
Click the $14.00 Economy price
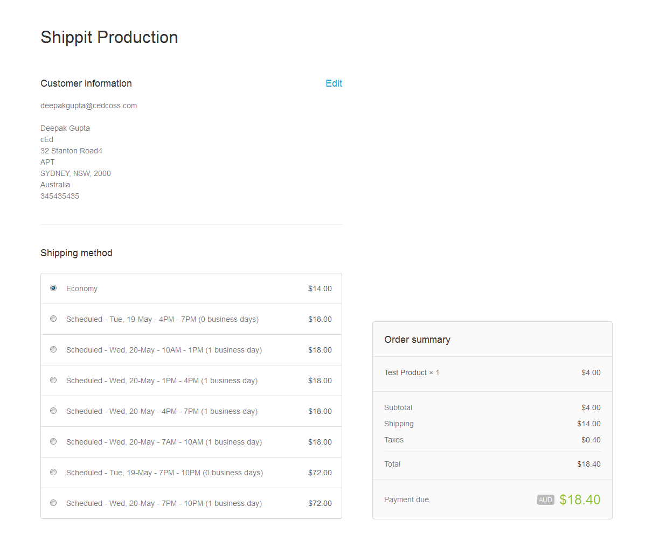320,289
